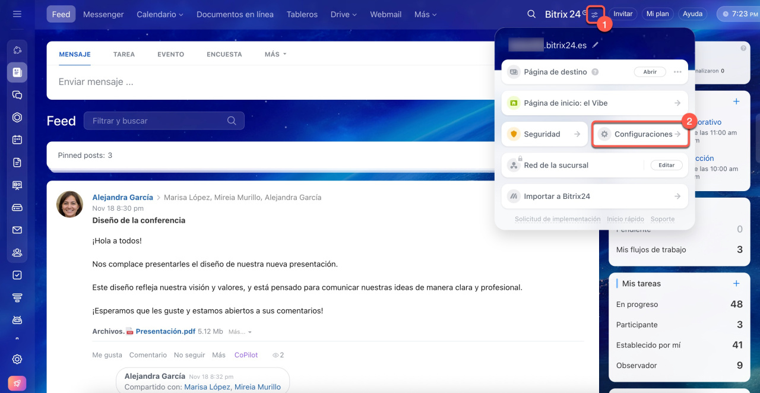Expand the Calendario dropdown in the top menu
The height and width of the screenshot is (393, 760).
(160, 14)
